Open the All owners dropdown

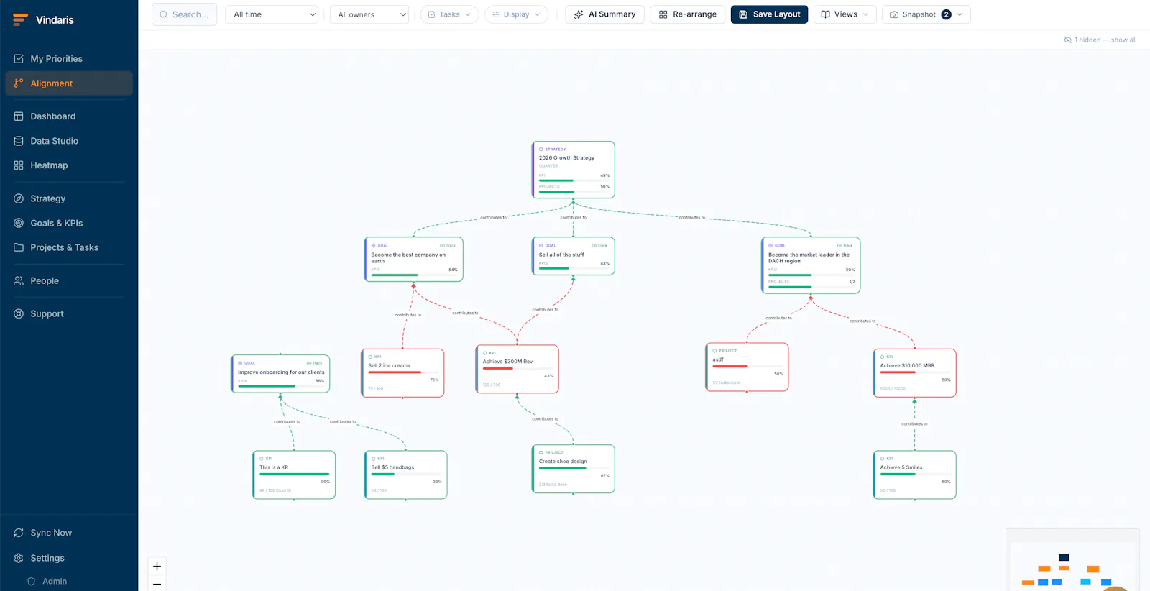pyautogui.click(x=369, y=14)
